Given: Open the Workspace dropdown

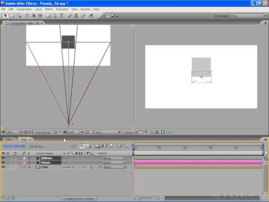Looking at the screenshot, I should tap(249, 16).
